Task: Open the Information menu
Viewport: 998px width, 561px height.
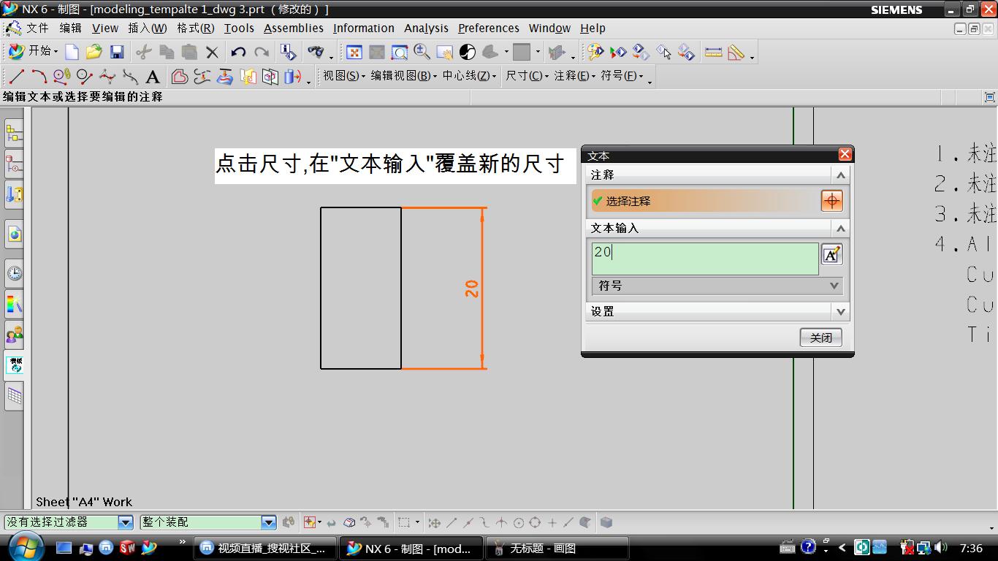Action: [364, 28]
